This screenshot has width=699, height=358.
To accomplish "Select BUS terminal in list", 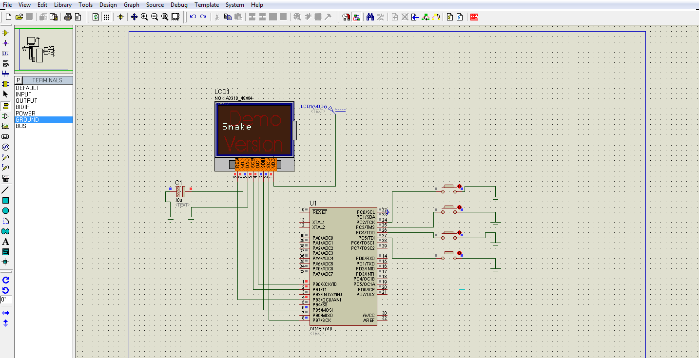I will [44, 126].
